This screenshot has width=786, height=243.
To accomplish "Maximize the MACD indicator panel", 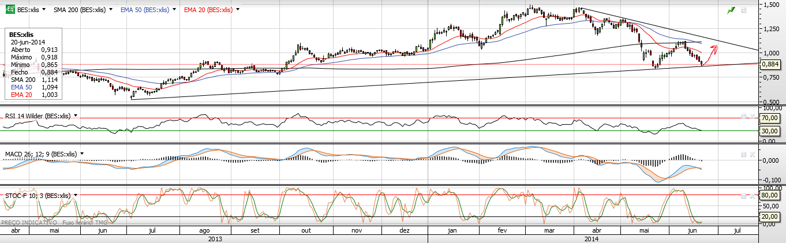I will tap(744, 155).
